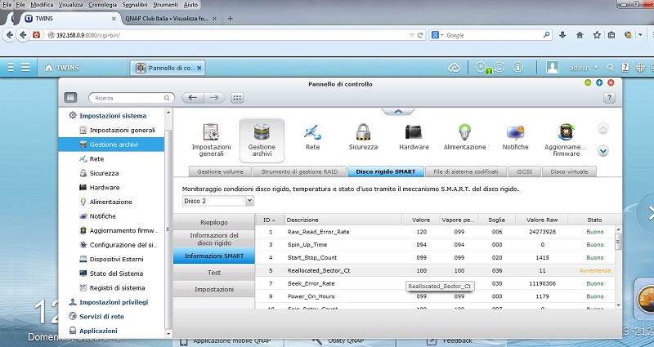Select Stato del Sistema in sidebar

point(117,273)
